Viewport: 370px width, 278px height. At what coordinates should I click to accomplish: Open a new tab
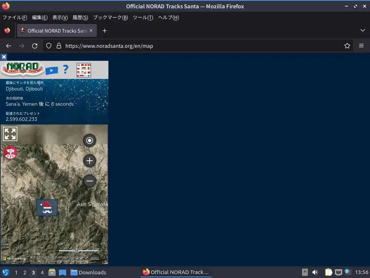[x=104, y=31]
